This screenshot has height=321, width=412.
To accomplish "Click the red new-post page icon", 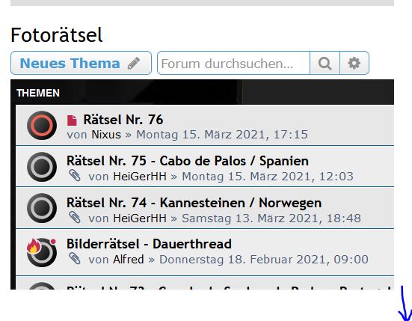I will click(72, 120).
